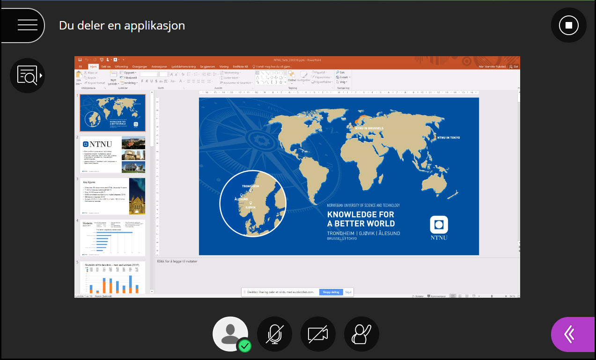Viewport: 596px width, 360px height.
Task: Click the Skjul link in sharing bar
Action: [348, 292]
